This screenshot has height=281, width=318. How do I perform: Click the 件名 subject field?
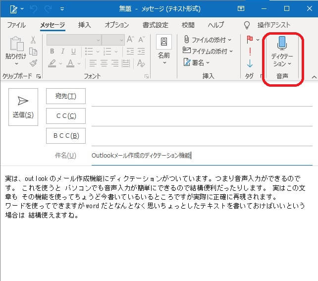[202, 156]
